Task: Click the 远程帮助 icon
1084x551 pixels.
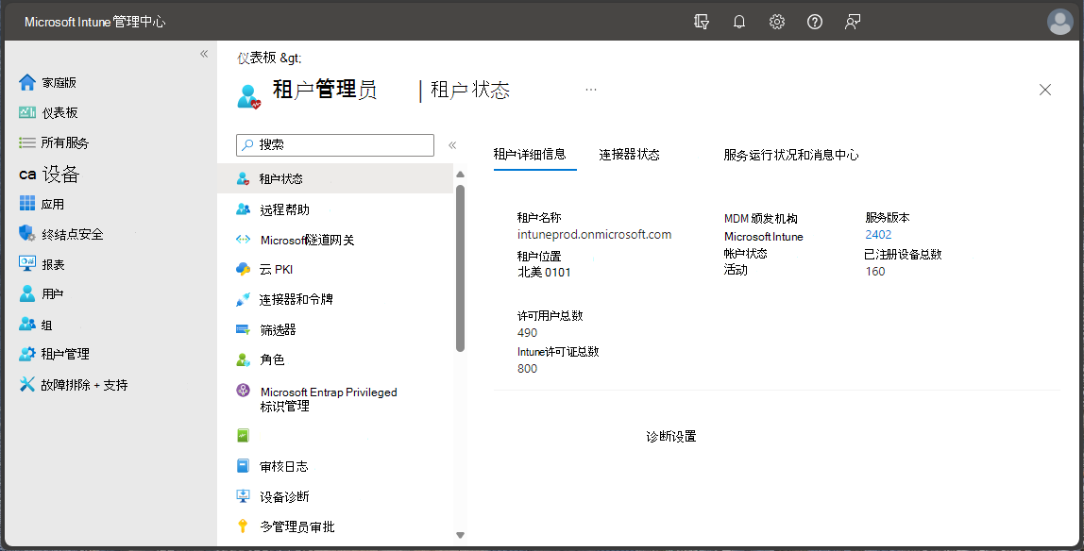Action: pos(243,209)
